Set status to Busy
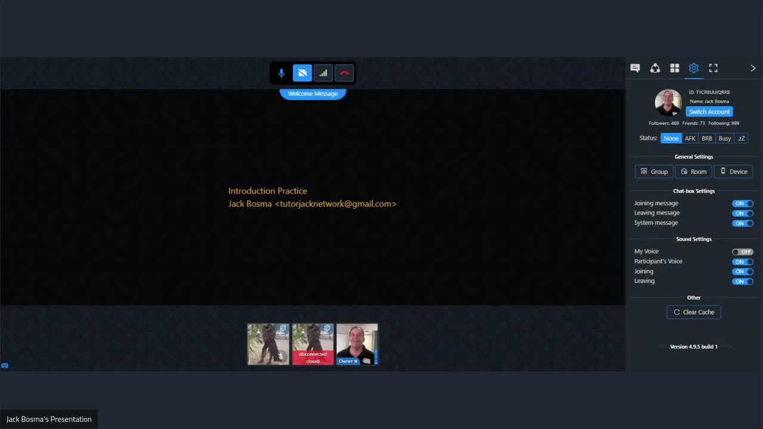This screenshot has width=763, height=429. point(725,138)
